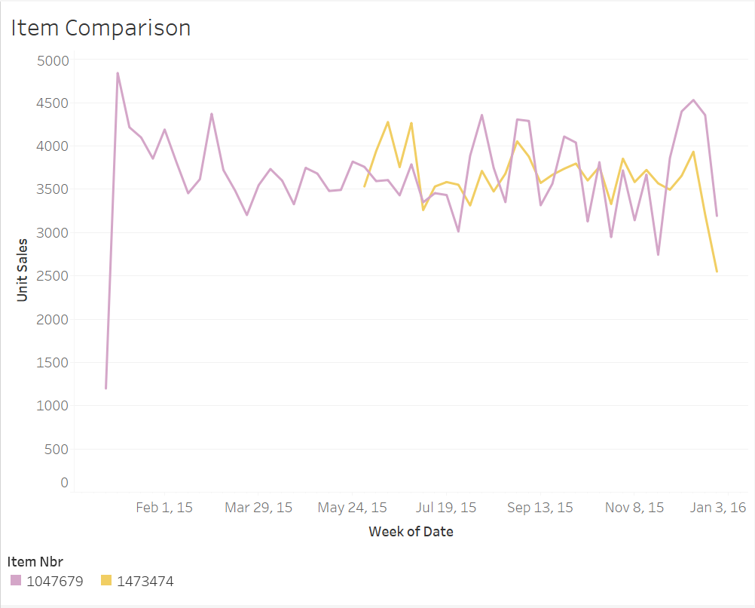Viewport: 755px width, 608px height.
Task: Click the Nov 8, 15 date tick label
Action: pos(634,508)
